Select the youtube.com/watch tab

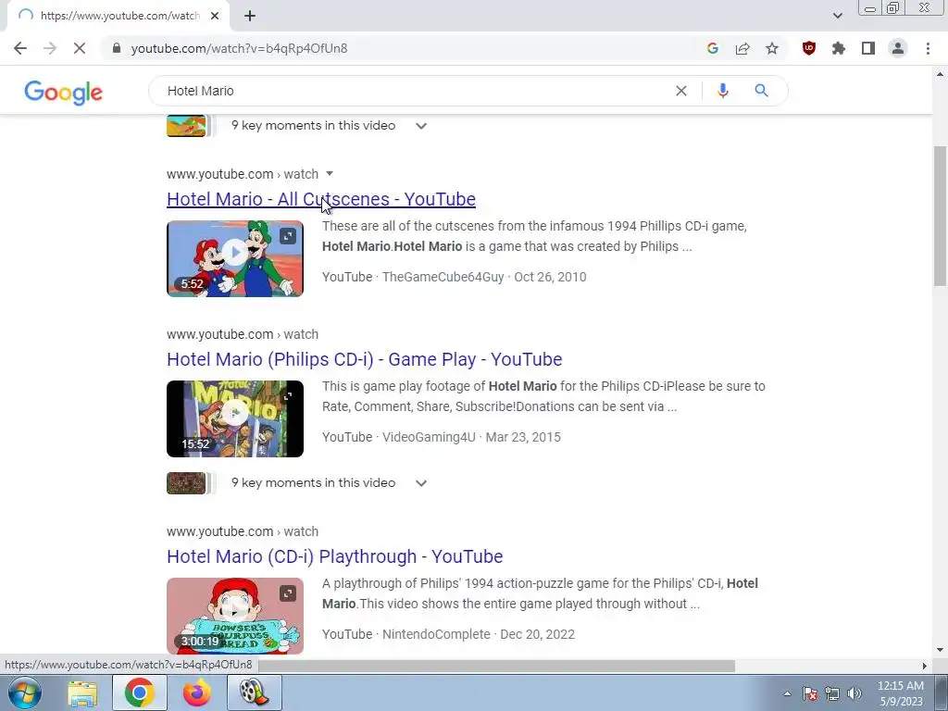119,16
